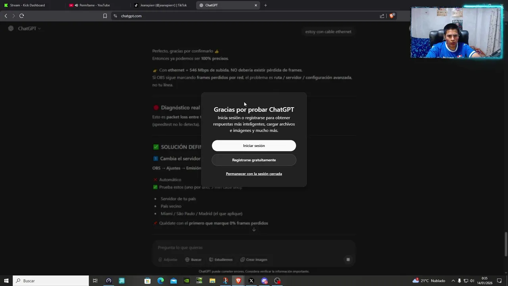Image resolution: width=508 pixels, height=286 pixels.
Task: Focus the Pregunta lo que quieras field
Action: 254,247
